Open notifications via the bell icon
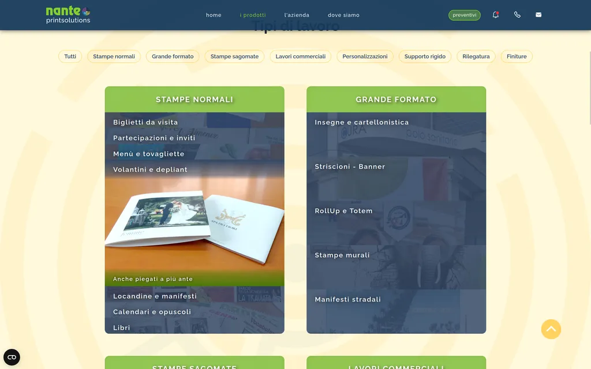The width and height of the screenshot is (591, 369). click(x=495, y=14)
